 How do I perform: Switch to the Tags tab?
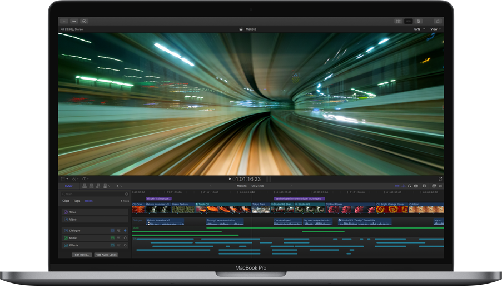tap(77, 201)
